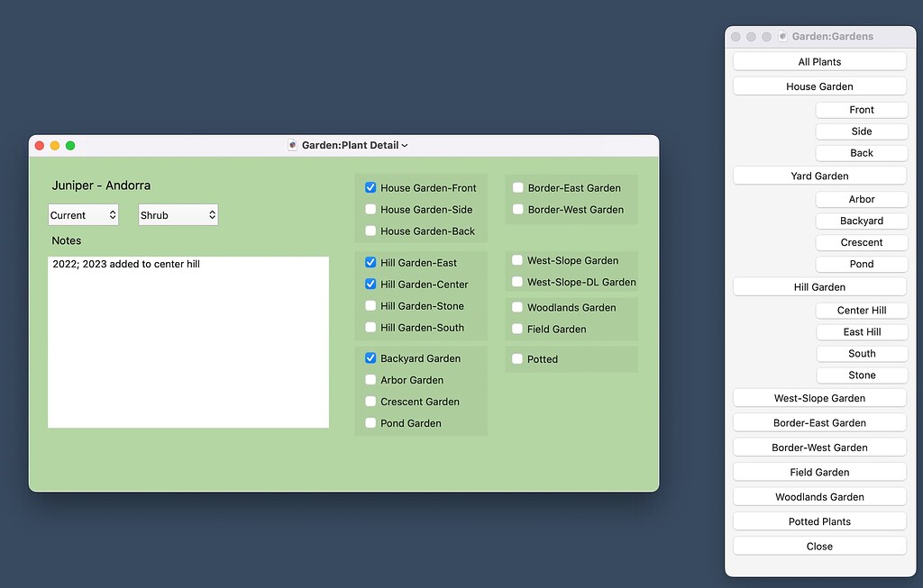Screen dimensions: 923x588
Task: Disable the Backyard Garden checkbox
Action: tap(370, 357)
